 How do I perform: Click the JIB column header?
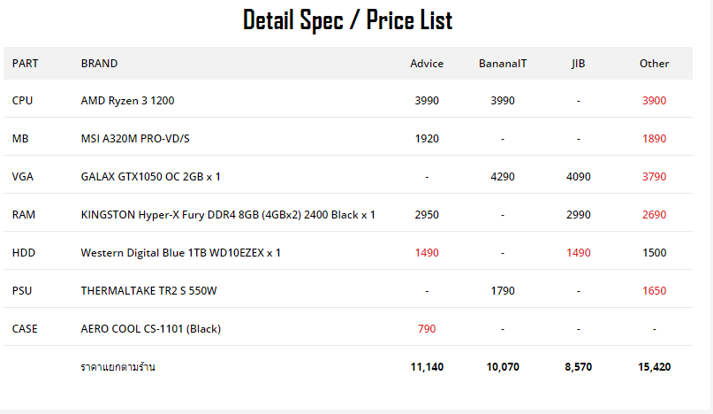pos(579,64)
